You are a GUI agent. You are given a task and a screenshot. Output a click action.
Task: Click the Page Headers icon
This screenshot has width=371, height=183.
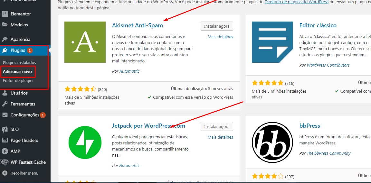pos(5,140)
